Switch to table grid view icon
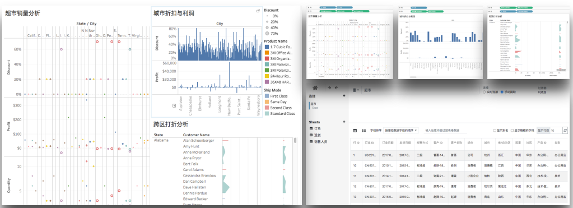The image size is (573, 208). [x=355, y=130]
